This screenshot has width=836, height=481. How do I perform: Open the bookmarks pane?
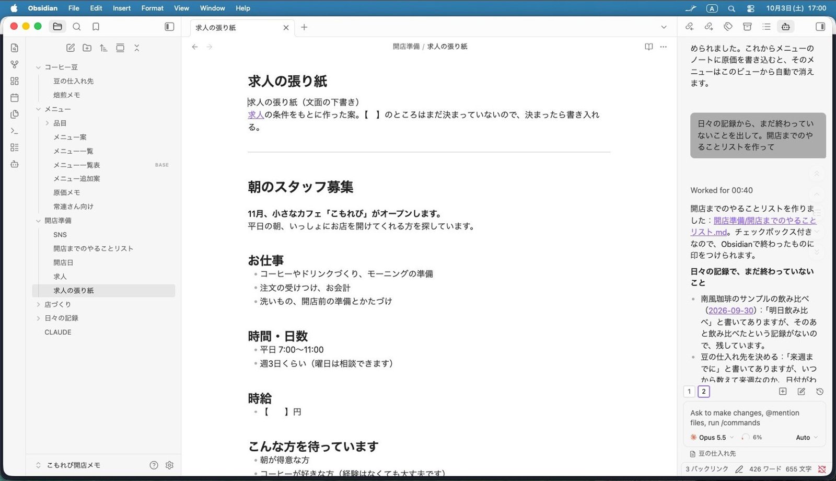tap(96, 27)
